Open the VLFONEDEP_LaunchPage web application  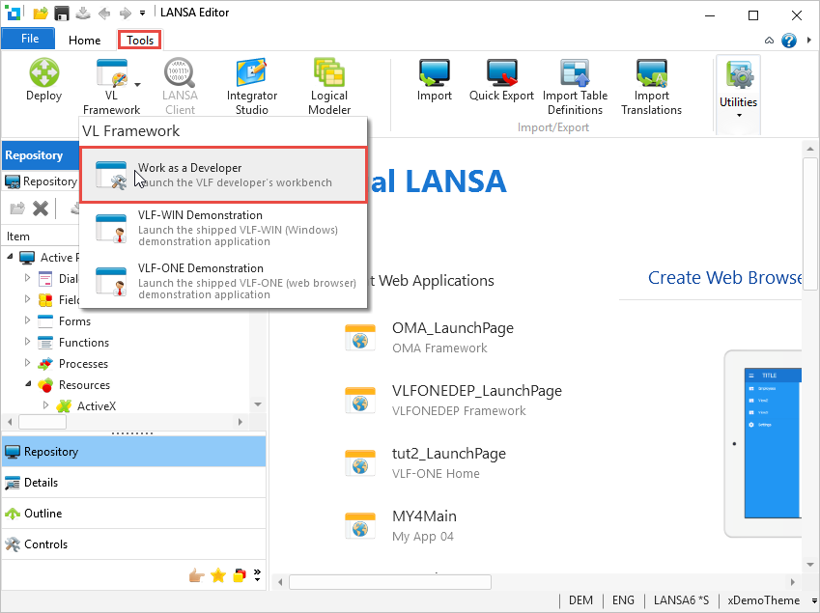(453, 401)
